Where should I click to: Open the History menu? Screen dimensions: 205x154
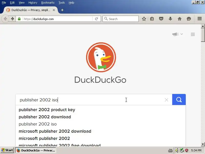(x=33, y=3)
